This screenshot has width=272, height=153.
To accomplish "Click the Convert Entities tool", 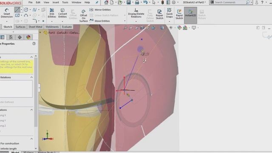I will 62,13.
